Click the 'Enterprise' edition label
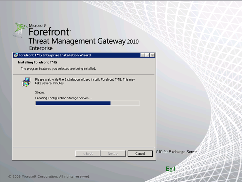 pos(41,48)
